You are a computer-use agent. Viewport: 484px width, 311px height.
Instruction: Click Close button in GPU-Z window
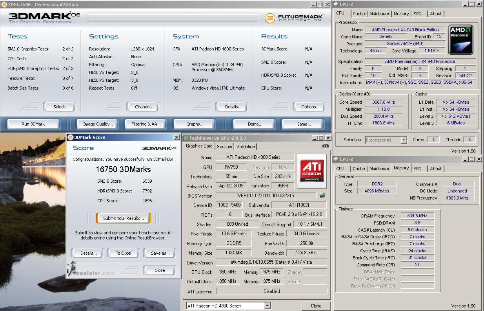[316, 306]
